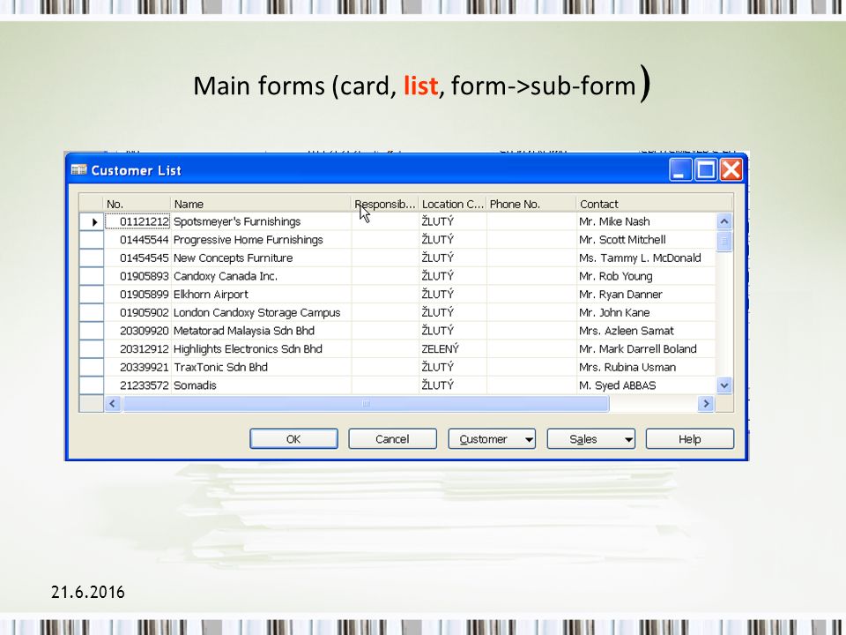Screen dimensions: 846x635
Task: Click the Customer List window title icon
Action: pos(78,170)
